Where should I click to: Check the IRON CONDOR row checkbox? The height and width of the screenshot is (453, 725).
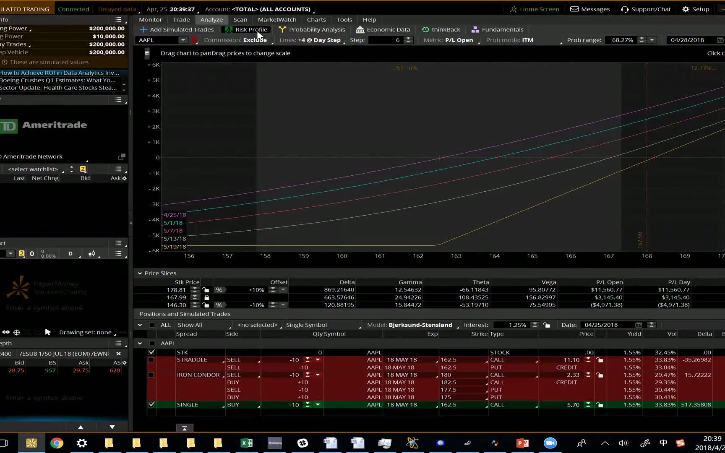(x=151, y=375)
